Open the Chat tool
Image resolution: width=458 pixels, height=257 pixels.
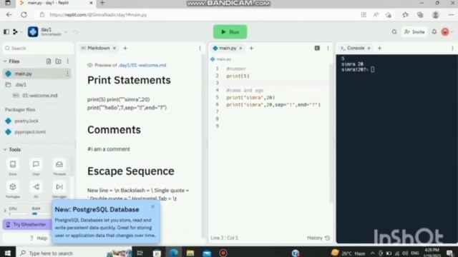coord(36,167)
